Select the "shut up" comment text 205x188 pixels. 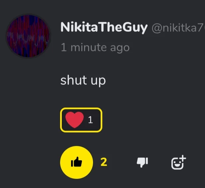[x=83, y=81]
